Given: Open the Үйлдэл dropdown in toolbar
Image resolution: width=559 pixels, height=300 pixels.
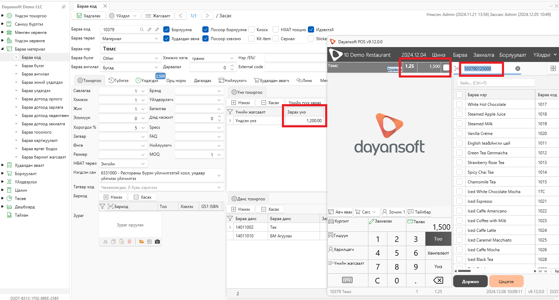Looking at the screenshot, I should (x=123, y=16).
